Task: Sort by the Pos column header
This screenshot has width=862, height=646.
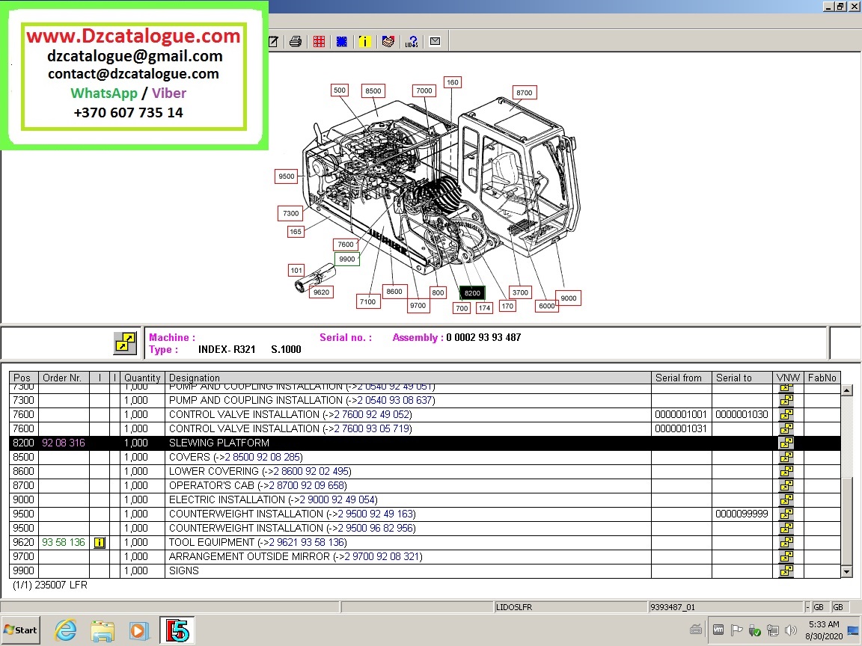Action: [24, 378]
